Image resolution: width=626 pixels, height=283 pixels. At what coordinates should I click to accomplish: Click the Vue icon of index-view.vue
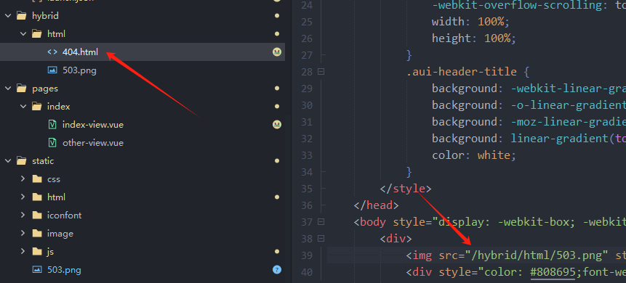point(52,125)
